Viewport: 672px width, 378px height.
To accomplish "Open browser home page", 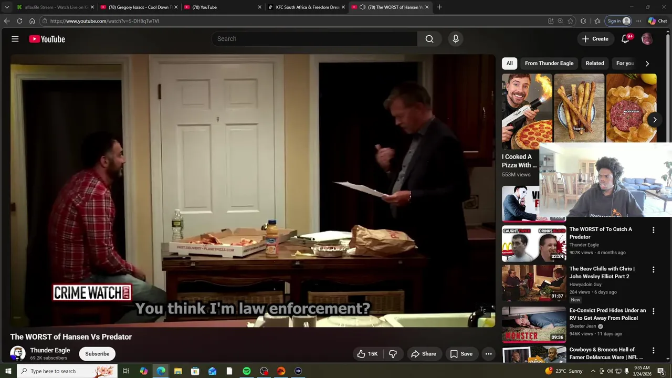I will click(x=32, y=21).
